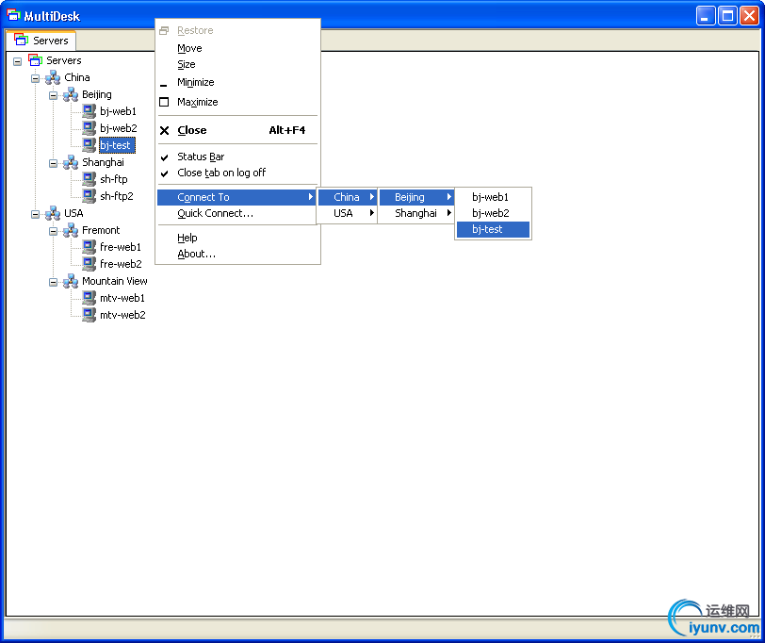765x643 pixels.
Task: Select the mtv-web2 tree label
Action: pos(122,315)
